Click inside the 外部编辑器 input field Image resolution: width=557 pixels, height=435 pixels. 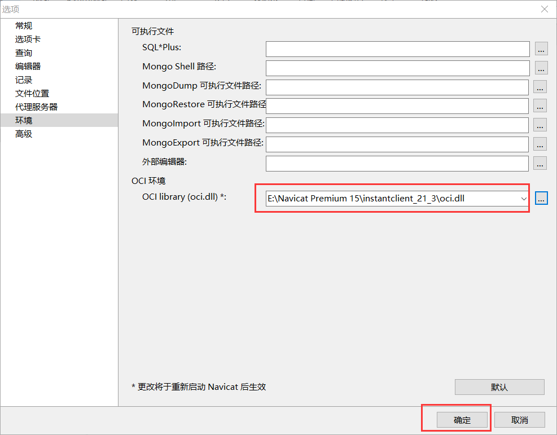(x=397, y=163)
